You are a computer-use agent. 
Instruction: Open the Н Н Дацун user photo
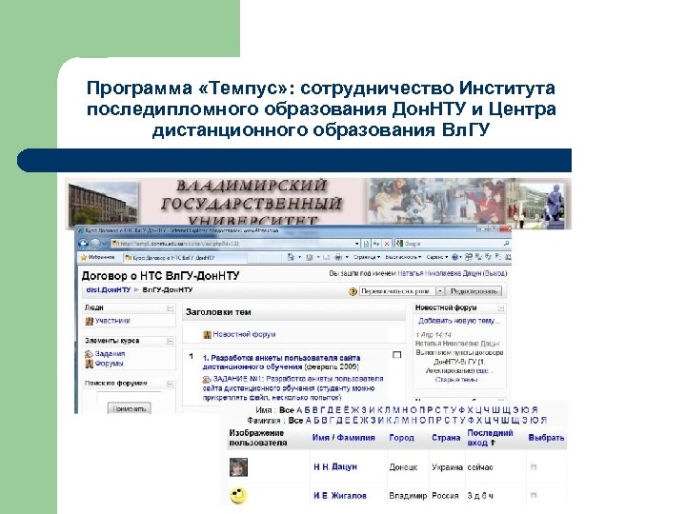tap(238, 467)
